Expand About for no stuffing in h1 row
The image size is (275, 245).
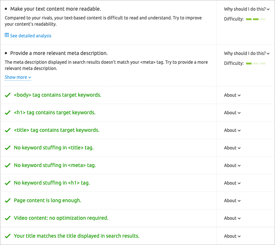point(232,183)
